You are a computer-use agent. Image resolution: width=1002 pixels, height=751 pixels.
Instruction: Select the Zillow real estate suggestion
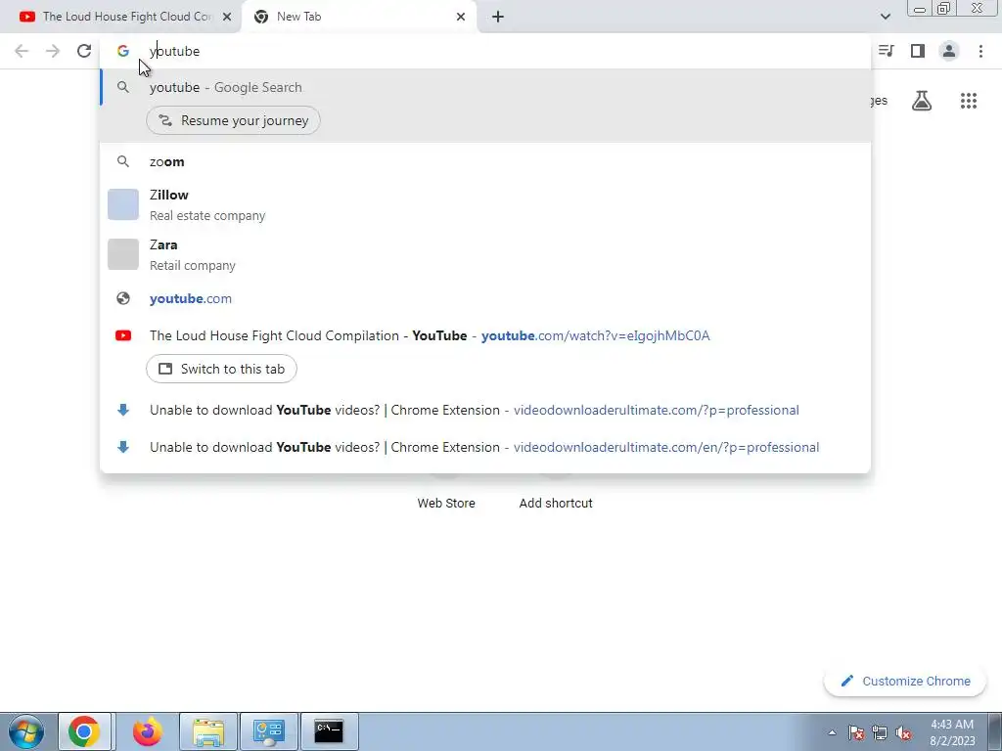(485, 204)
